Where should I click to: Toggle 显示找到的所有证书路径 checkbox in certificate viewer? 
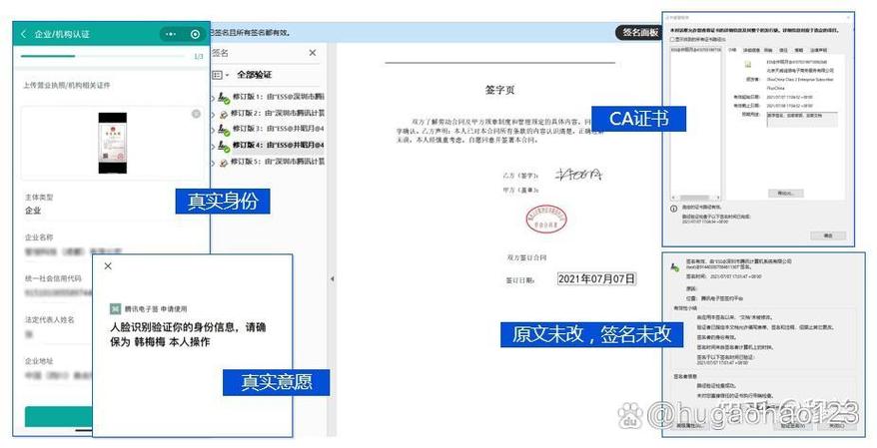[673, 40]
